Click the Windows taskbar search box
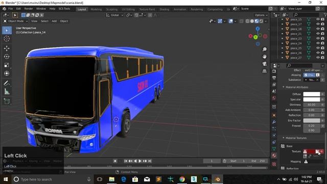This screenshot has width=327, height=184. tap(52, 179)
